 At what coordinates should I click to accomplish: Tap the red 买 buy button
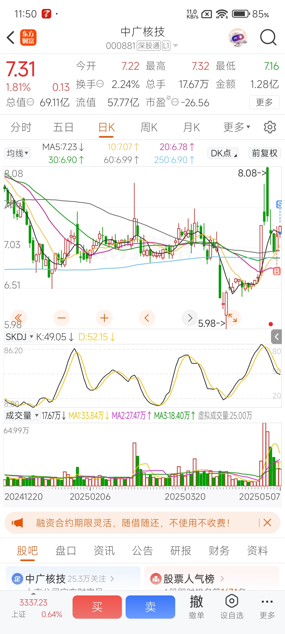[97, 607]
